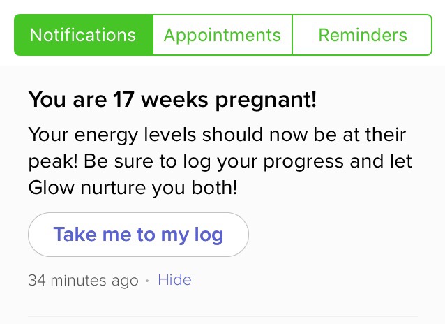This screenshot has height=324, width=445.
Task: Dismiss notification using the Hide link
Action: pyautogui.click(x=174, y=280)
